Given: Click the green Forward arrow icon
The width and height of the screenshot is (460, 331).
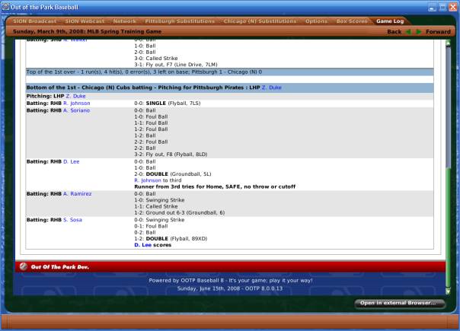Looking at the screenshot, I should click(419, 32).
